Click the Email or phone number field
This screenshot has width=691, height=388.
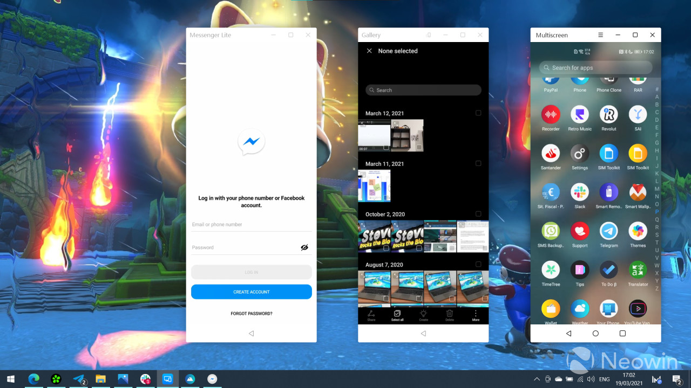pos(252,225)
